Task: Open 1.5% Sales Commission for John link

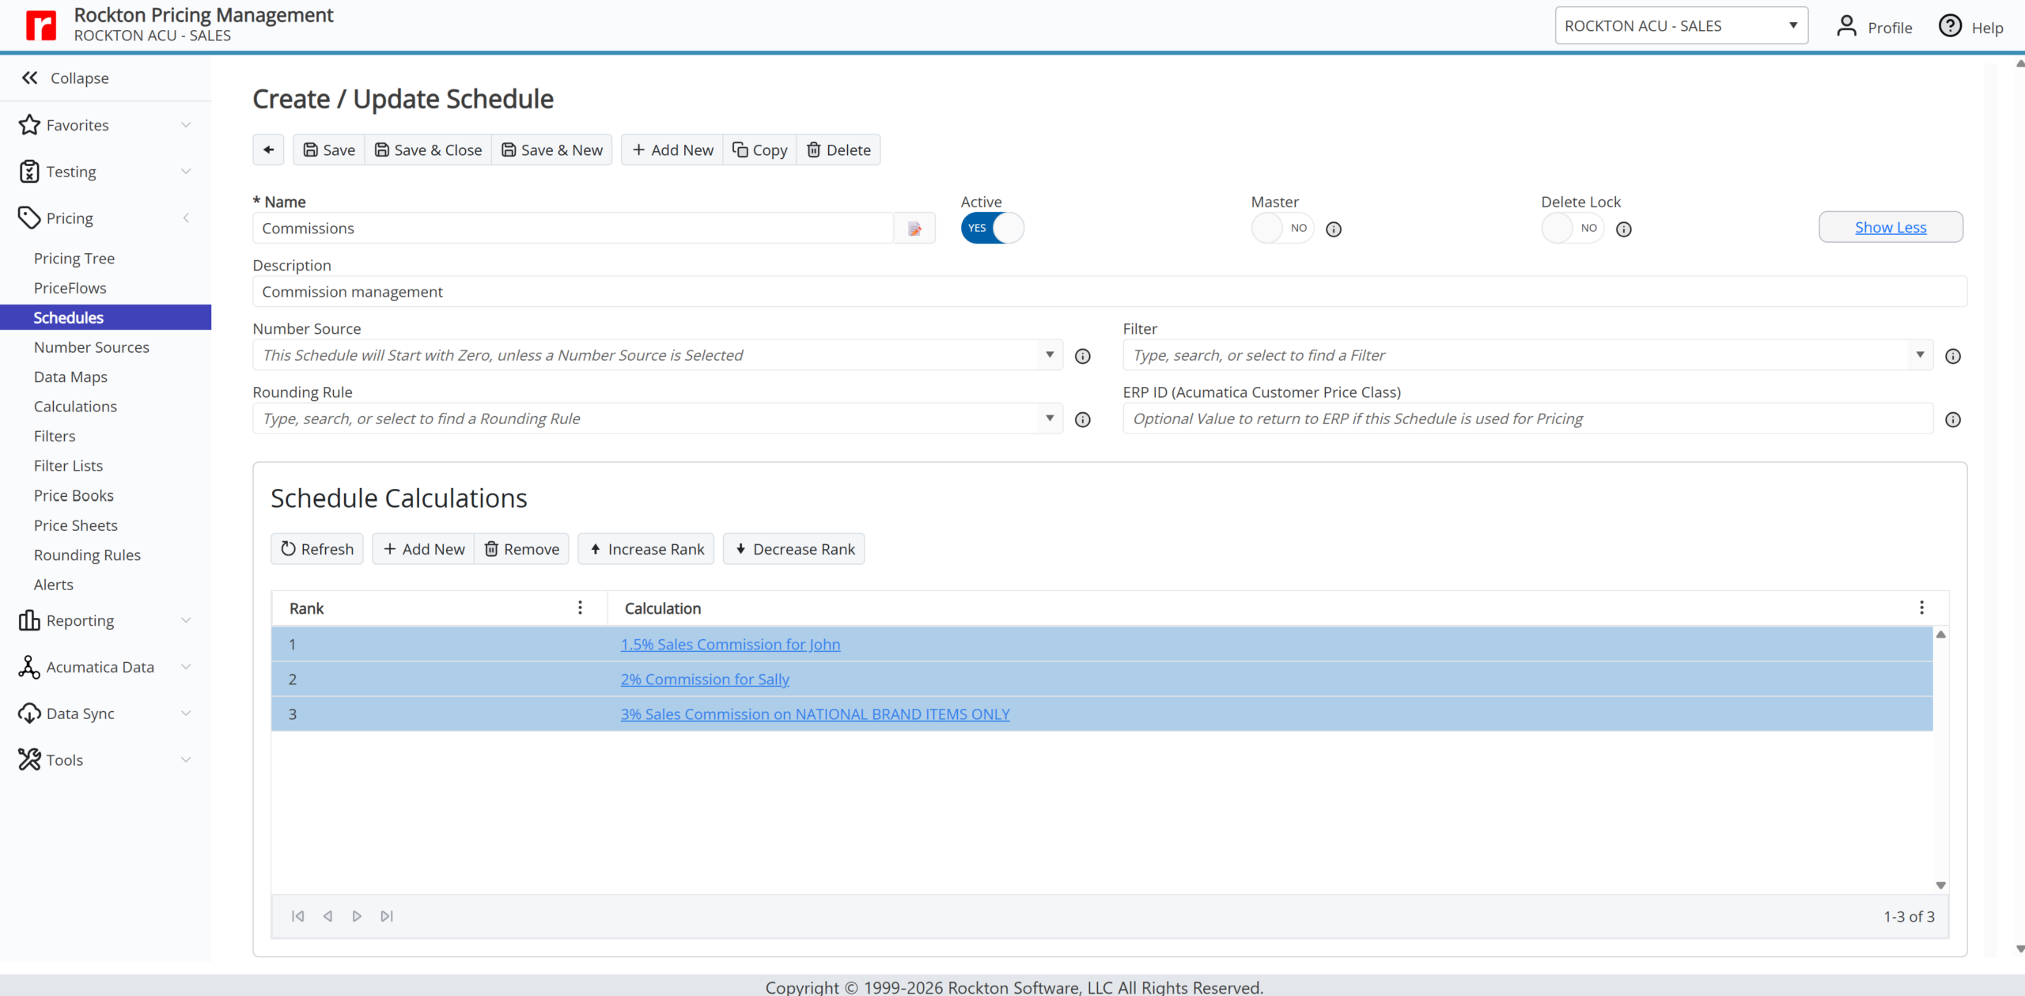Action: (x=730, y=645)
